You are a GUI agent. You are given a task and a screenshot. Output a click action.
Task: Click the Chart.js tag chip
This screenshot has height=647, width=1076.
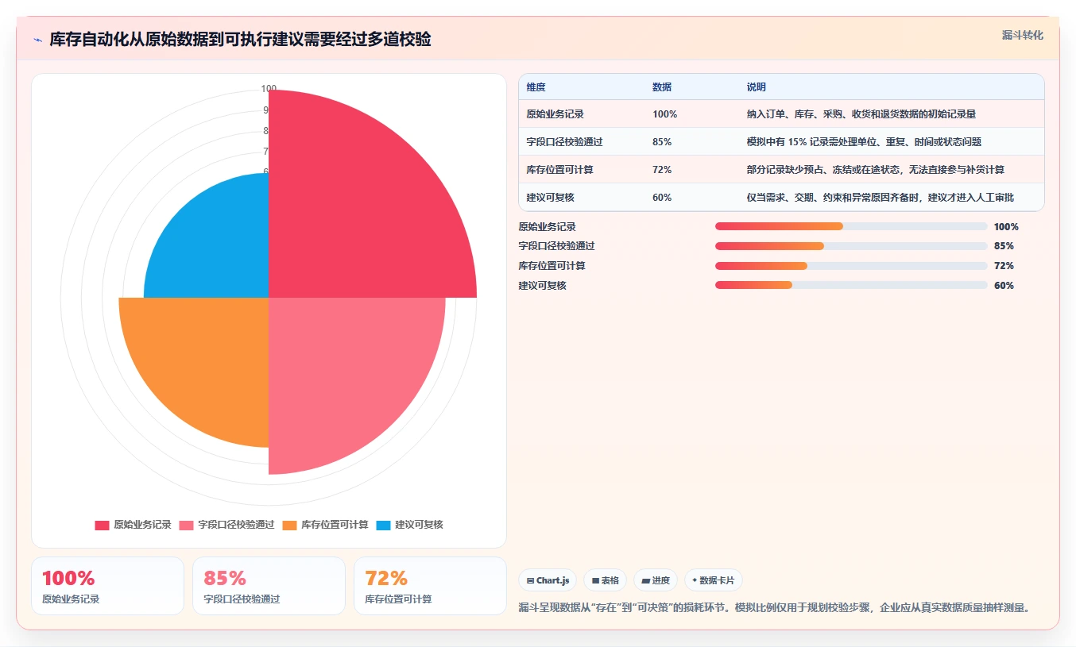(x=548, y=580)
